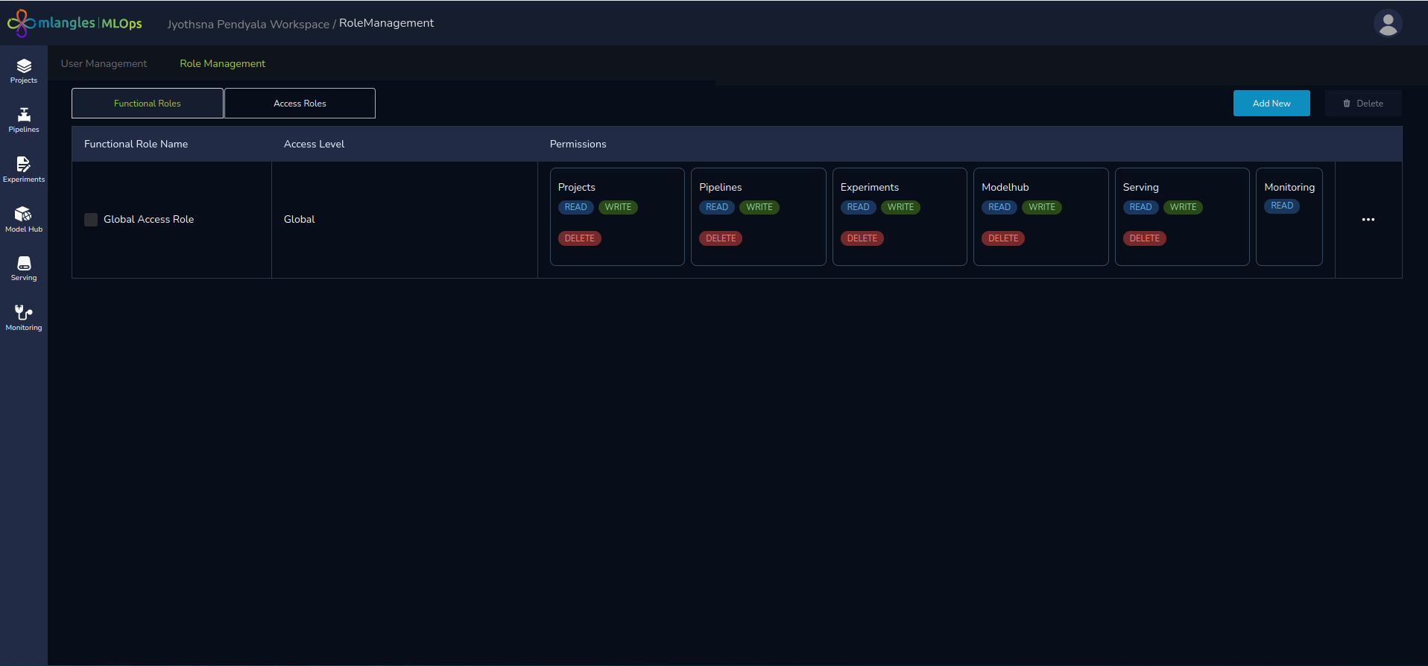Click the Jyothsna Pendyala Workspace breadcrumb

[x=248, y=25]
